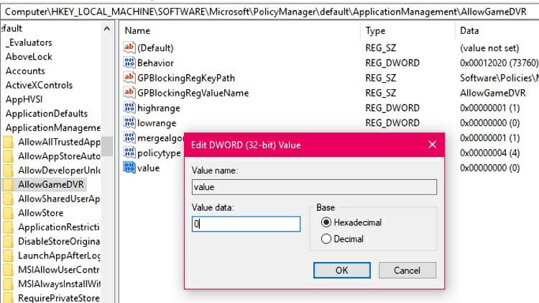The image size is (539, 303).
Task: Click the tree pane scroll-up arrow
Action: click(x=107, y=29)
